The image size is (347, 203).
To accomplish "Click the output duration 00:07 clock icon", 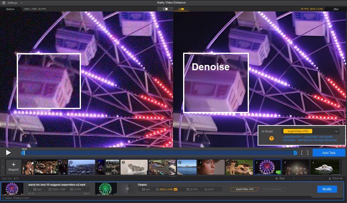I will tap(206, 190).
